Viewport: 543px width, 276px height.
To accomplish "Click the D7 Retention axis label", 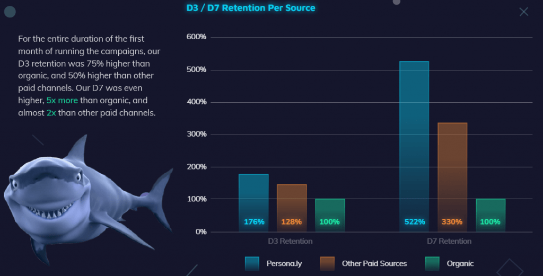I will 449,241.
